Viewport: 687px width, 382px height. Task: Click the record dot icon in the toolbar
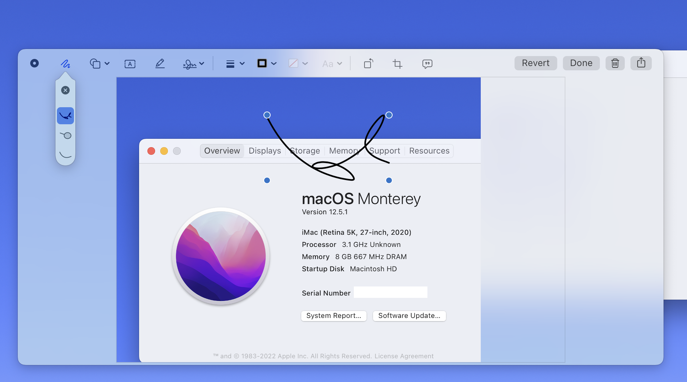pos(34,63)
